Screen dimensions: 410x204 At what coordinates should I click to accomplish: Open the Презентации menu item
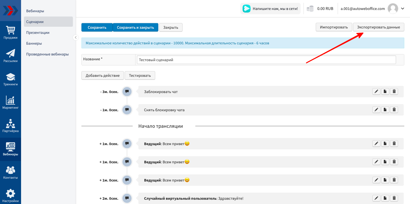[x=38, y=32]
